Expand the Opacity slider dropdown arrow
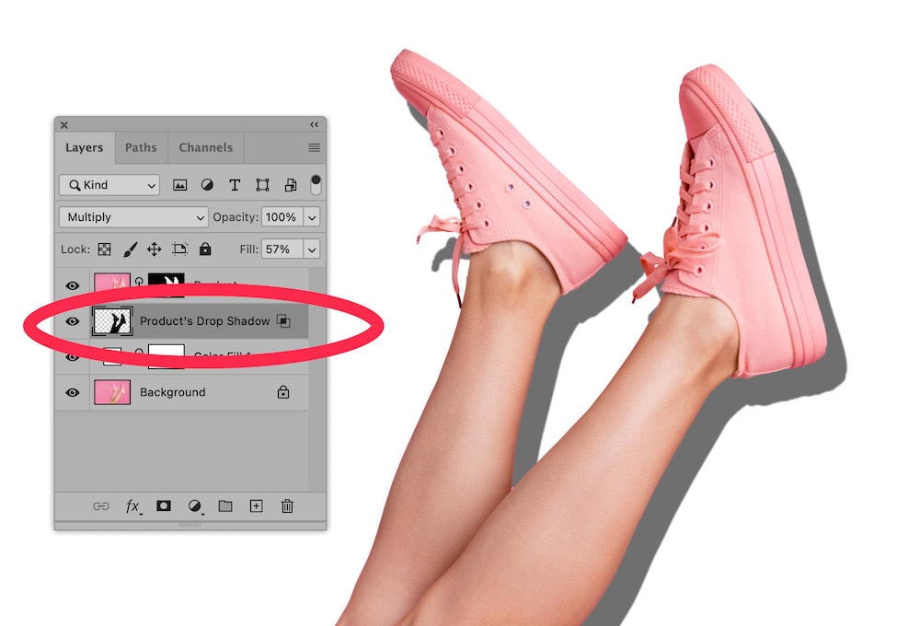 (312, 217)
